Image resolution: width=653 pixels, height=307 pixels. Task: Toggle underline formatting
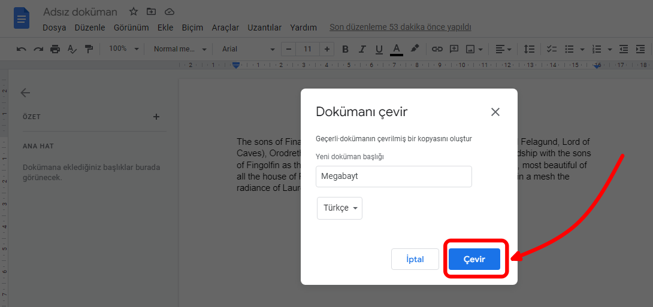coord(379,49)
